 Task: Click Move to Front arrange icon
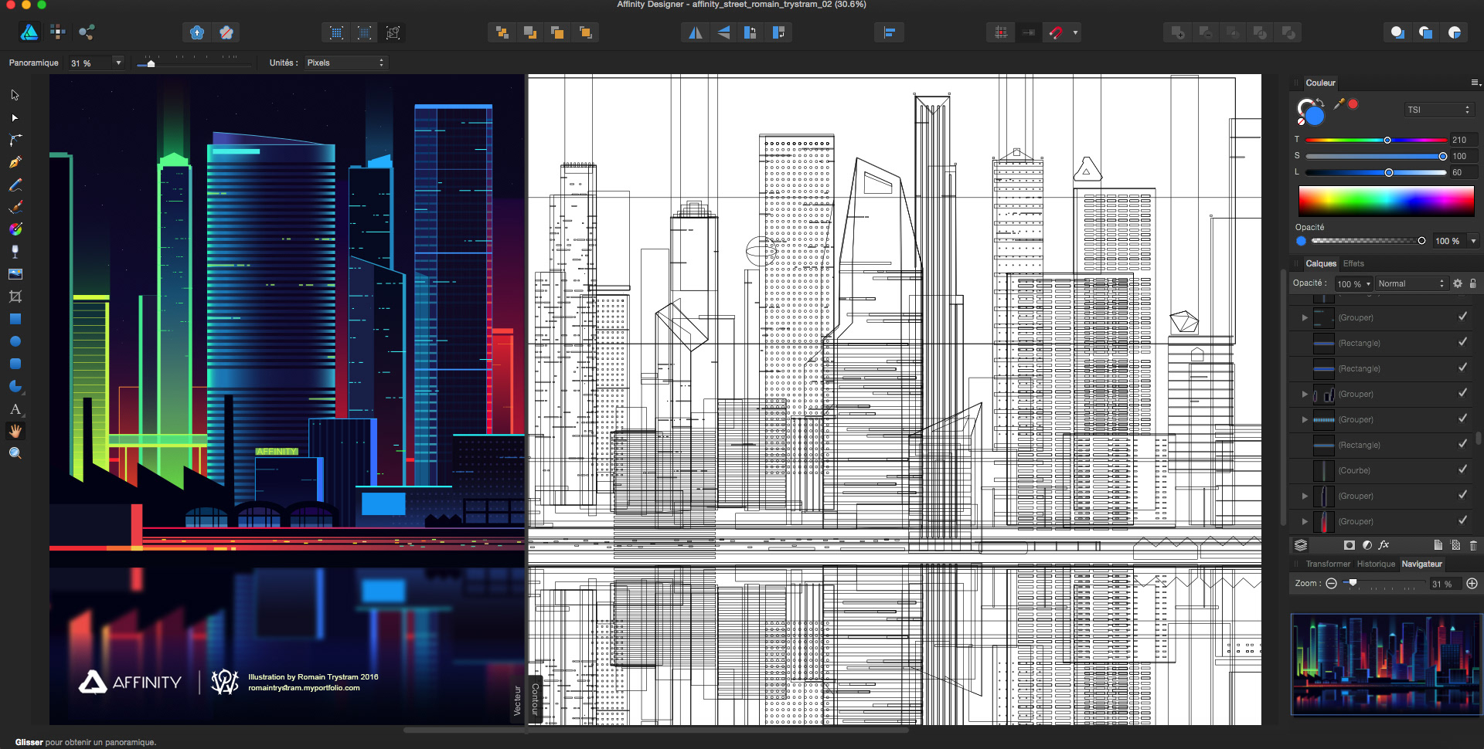coord(585,32)
